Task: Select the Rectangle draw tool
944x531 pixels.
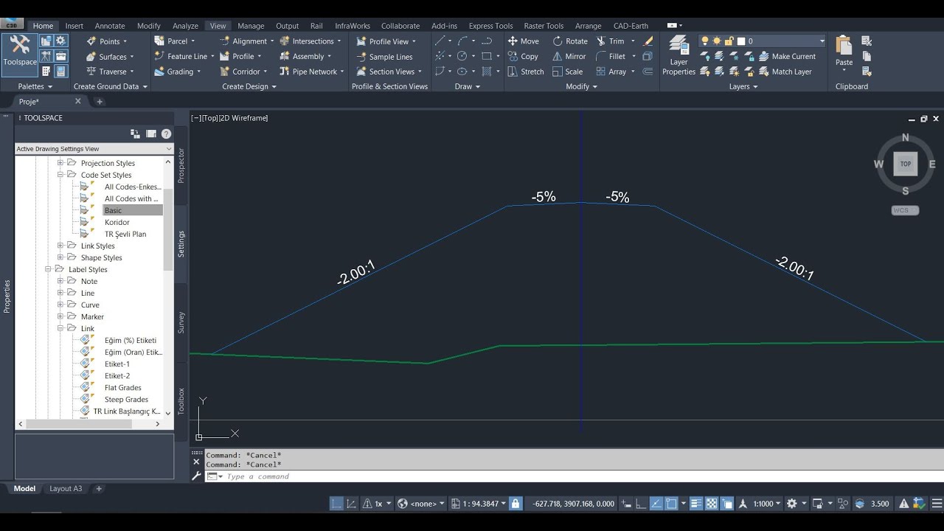Action: tap(486, 56)
